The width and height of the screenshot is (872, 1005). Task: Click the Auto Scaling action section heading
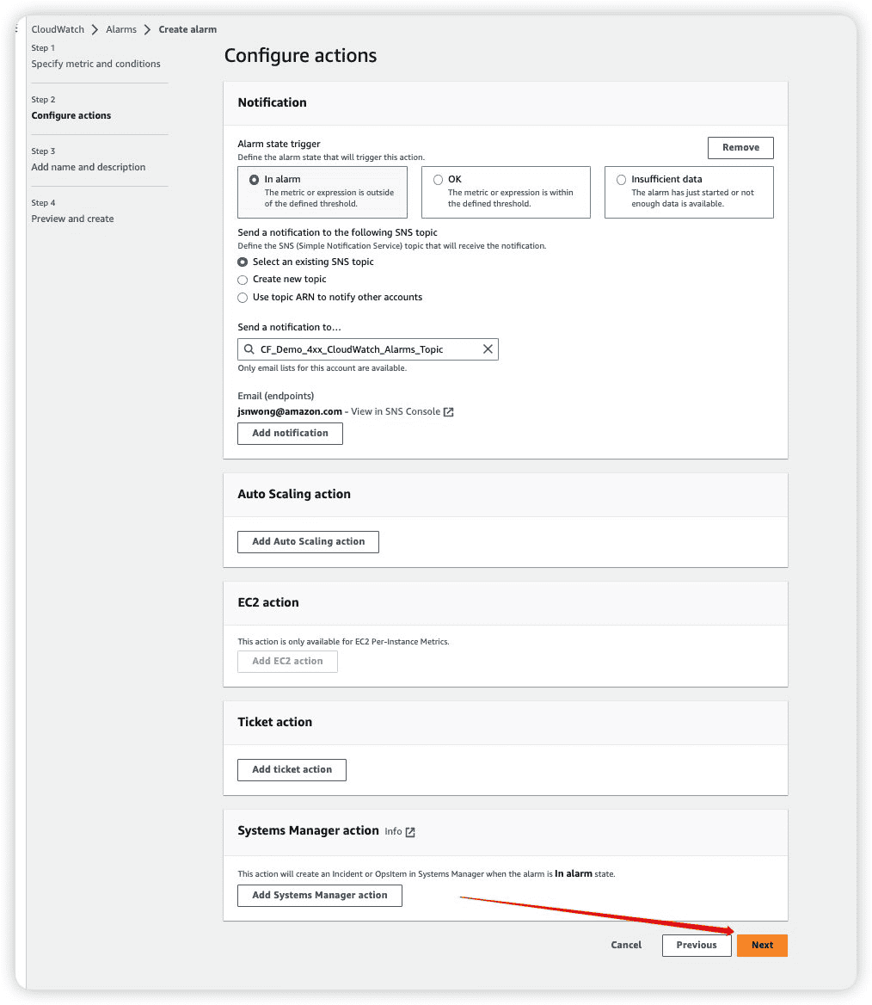pos(294,494)
